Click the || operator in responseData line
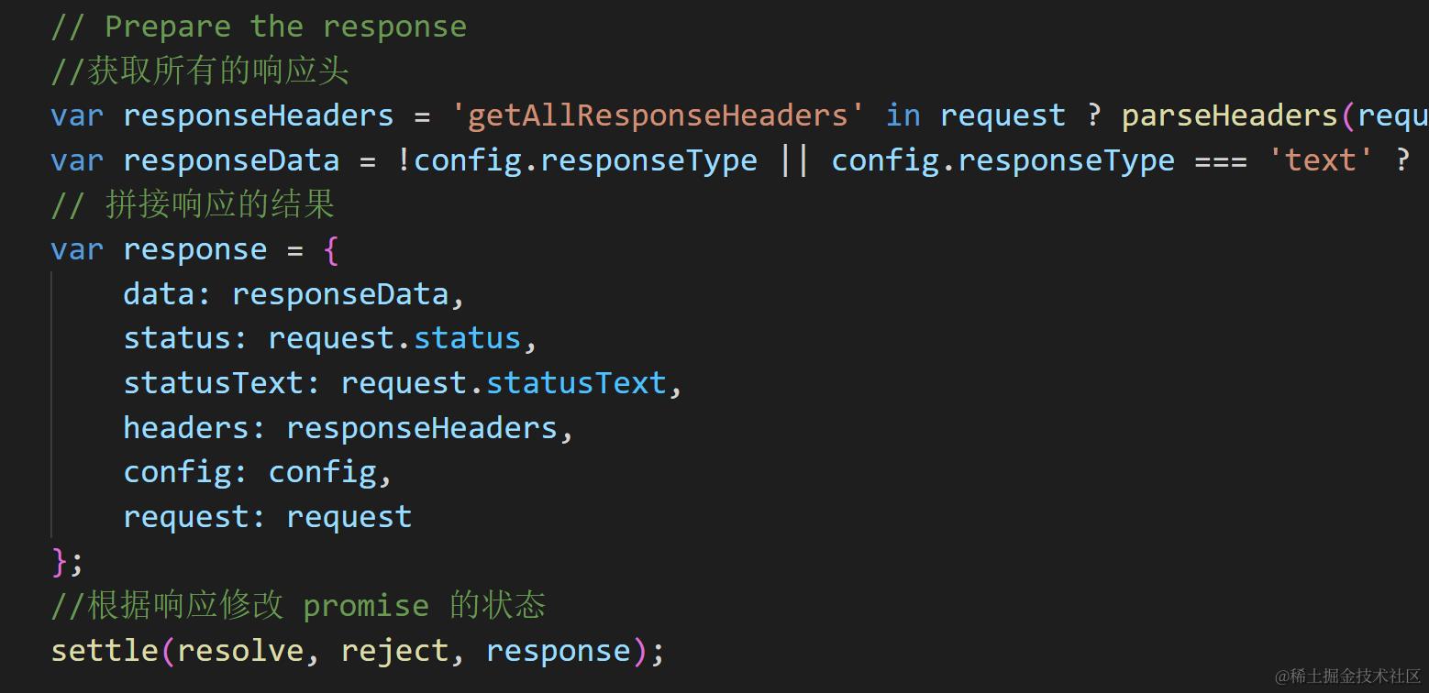Image resolution: width=1429 pixels, height=693 pixels. (794, 160)
